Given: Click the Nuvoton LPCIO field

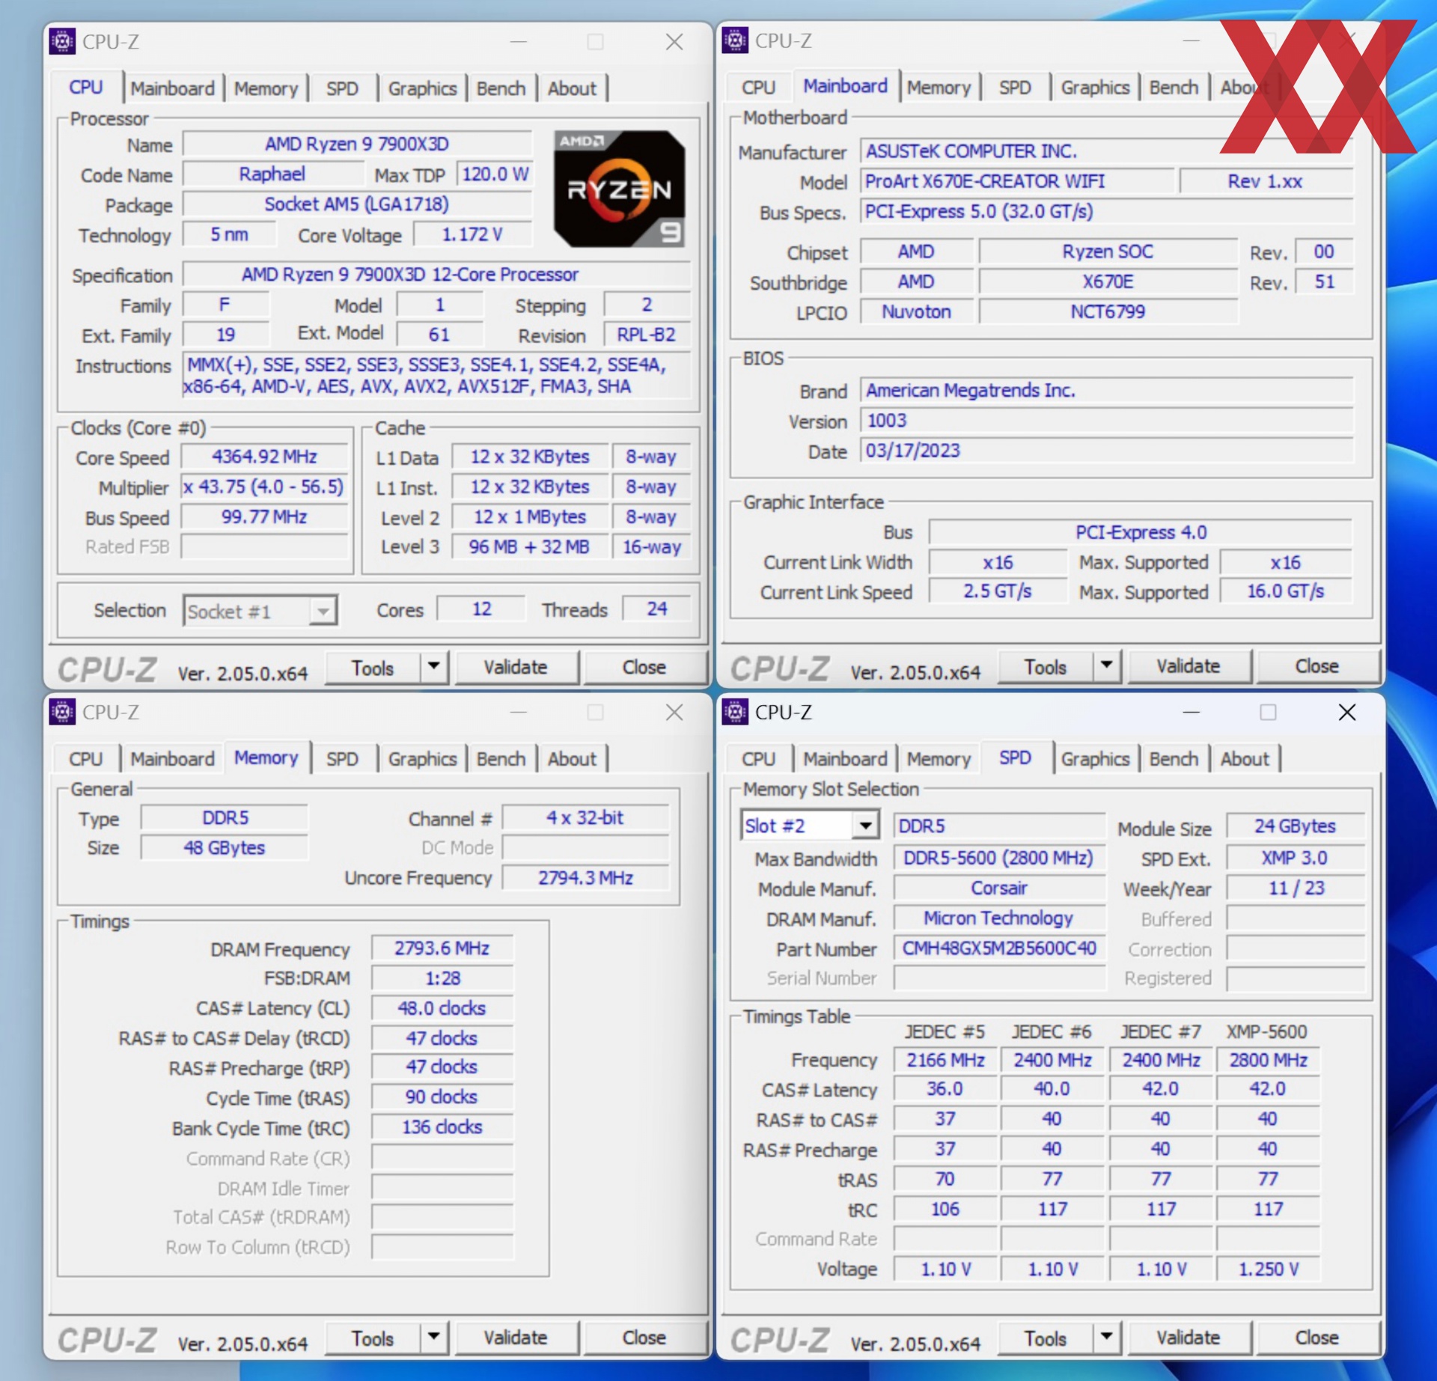Looking at the screenshot, I should tap(917, 311).
